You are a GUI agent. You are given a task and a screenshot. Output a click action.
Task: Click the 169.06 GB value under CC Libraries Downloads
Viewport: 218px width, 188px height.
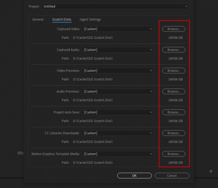tap(176, 142)
